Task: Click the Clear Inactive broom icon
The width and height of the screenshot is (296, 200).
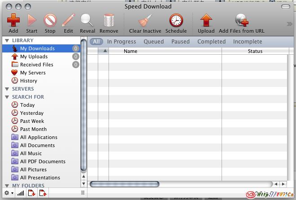Action: (144, 21)
